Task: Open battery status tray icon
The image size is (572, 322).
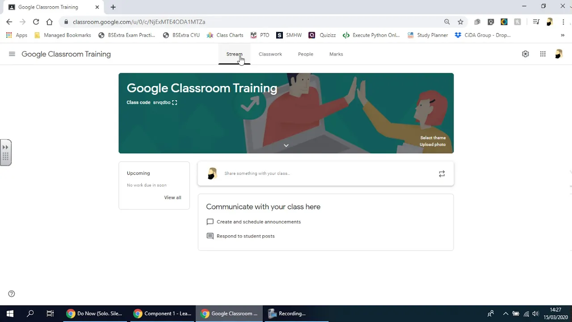Action: pyautogui.click(x=516, y=314)
